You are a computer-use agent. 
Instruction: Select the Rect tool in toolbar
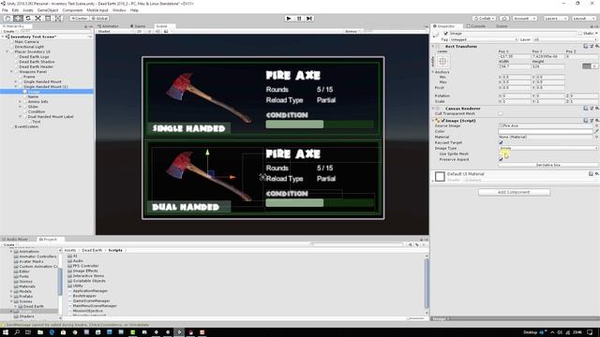coord(48,18)
